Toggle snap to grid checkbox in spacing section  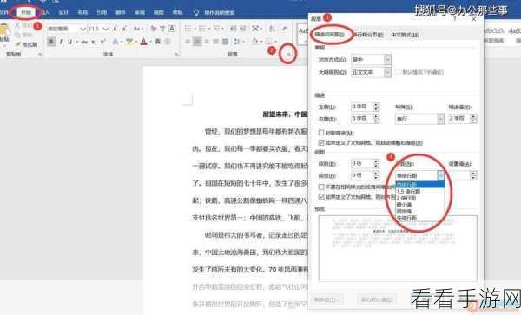321,197
